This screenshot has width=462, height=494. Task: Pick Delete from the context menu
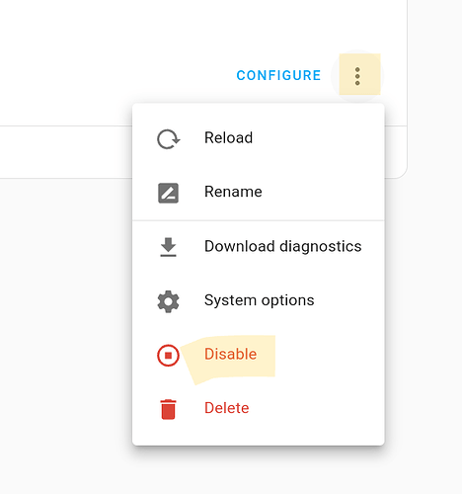259,408
